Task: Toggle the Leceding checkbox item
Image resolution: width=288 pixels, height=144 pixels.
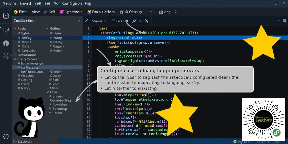Action: pyautogui.click(x=51, y=109)
